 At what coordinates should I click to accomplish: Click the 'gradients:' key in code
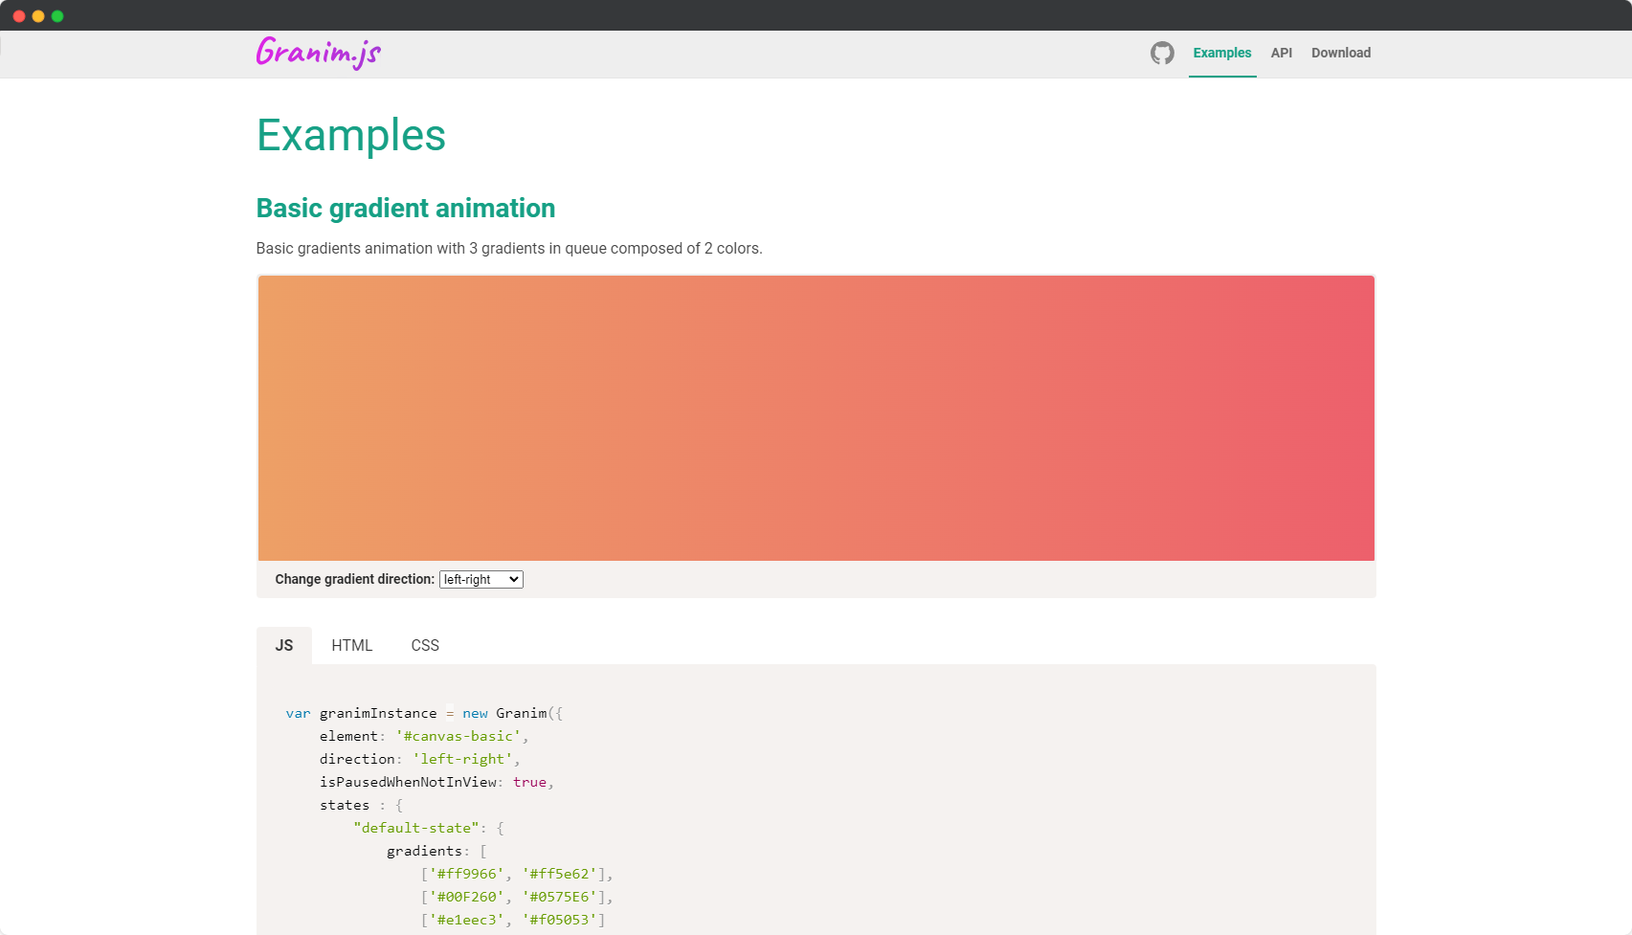(x=428, y=851)
